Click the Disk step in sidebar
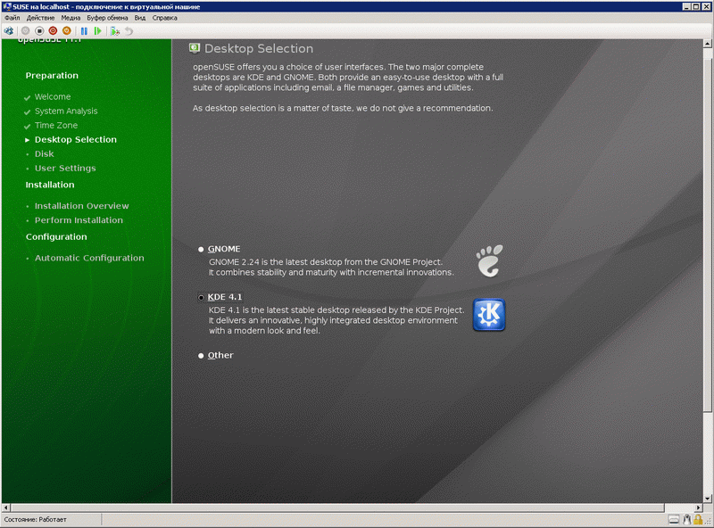 click(x=44, y=153)
